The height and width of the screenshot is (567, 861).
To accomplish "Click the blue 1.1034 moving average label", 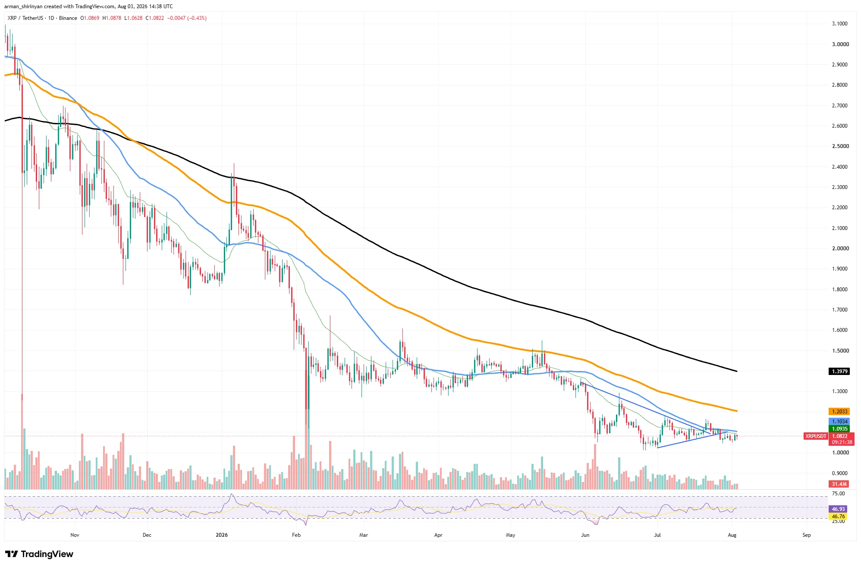I will click(x=839, y=422).
